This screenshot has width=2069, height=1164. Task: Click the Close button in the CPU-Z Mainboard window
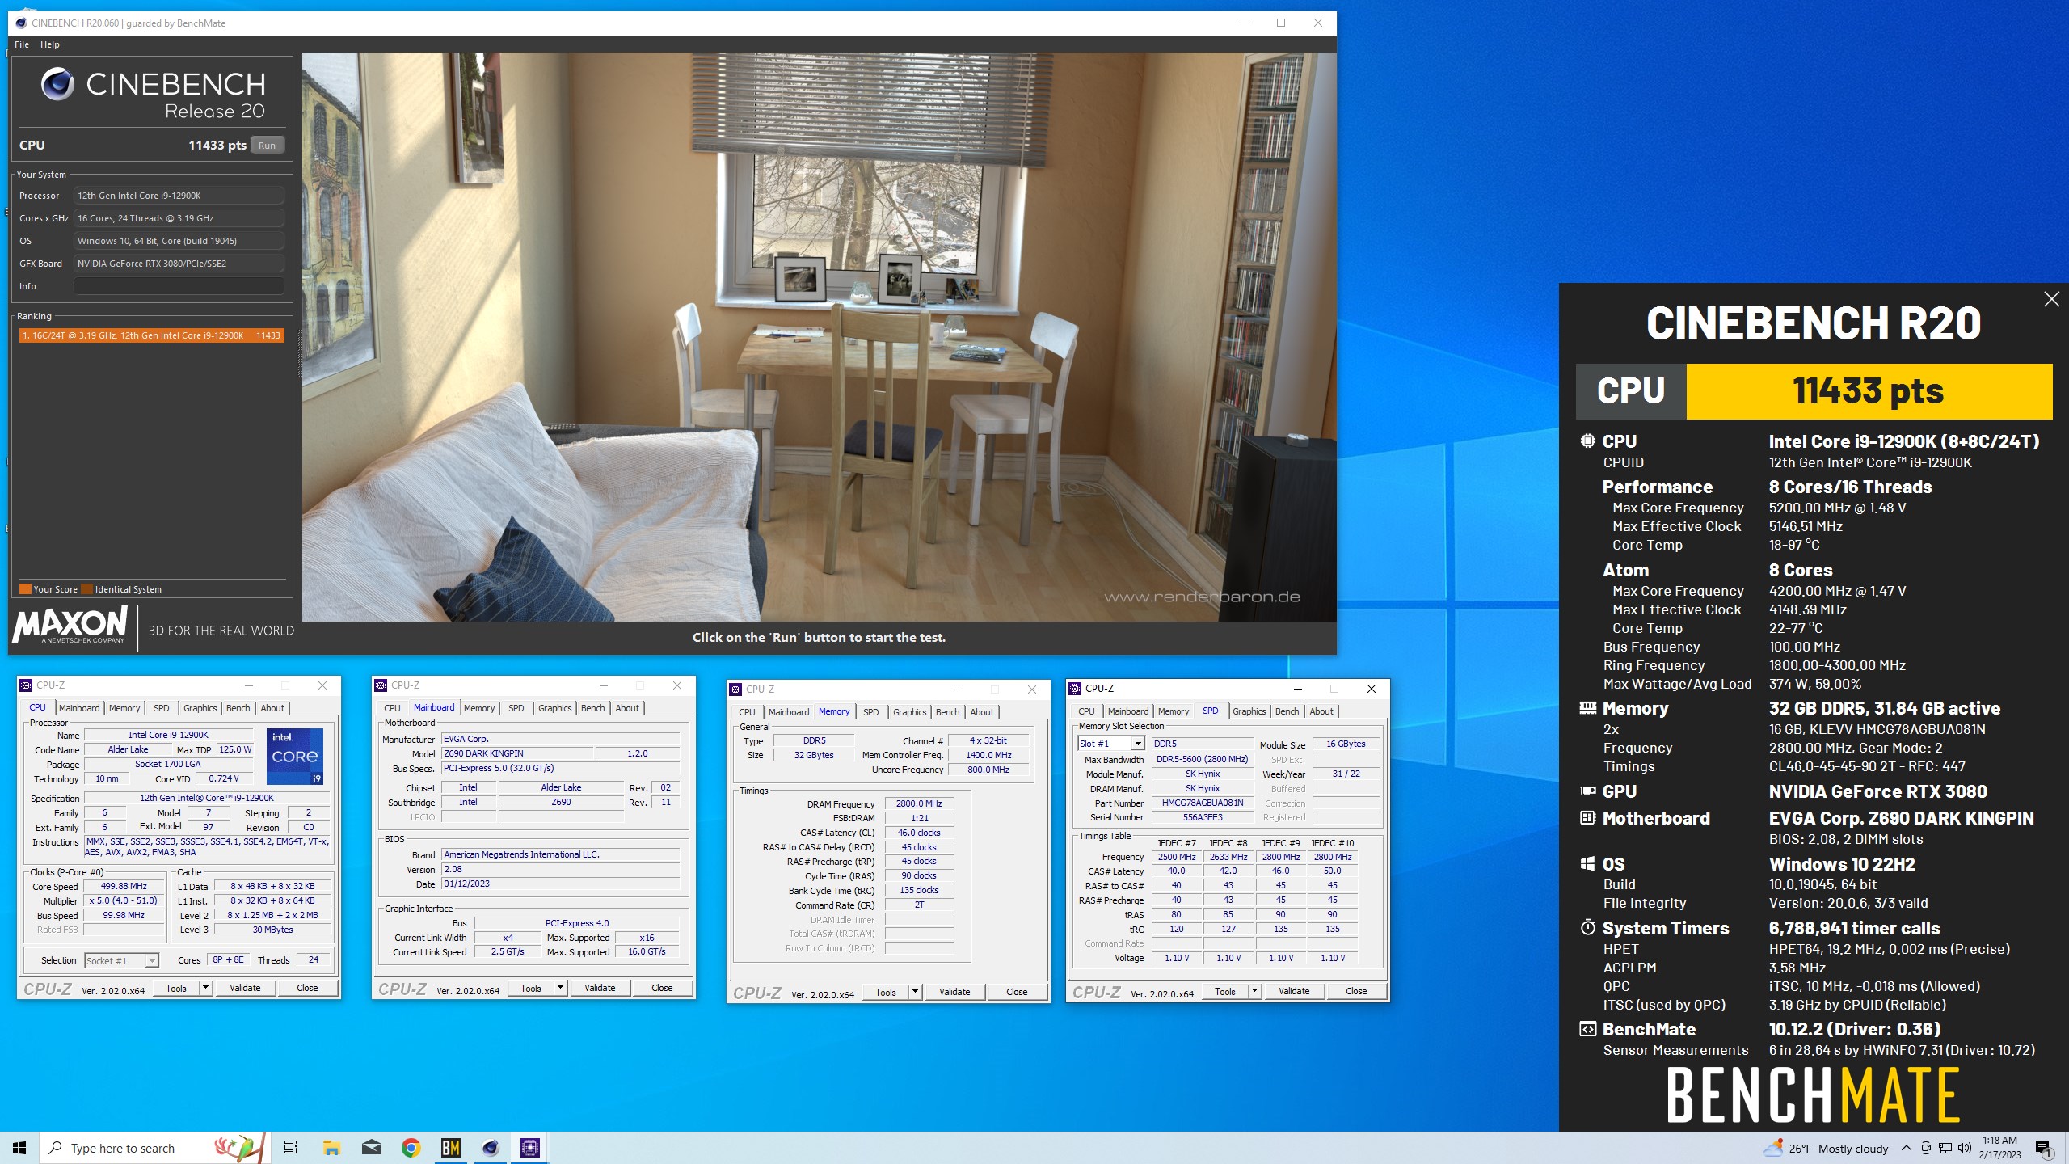[x=662, y=988]
